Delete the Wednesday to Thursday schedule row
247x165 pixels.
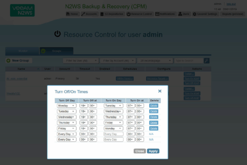[153, 117]
